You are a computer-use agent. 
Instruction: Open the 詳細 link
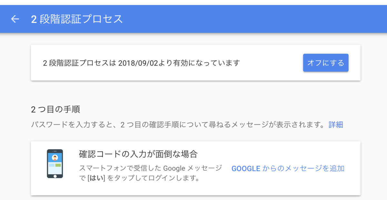pos(336,125)
